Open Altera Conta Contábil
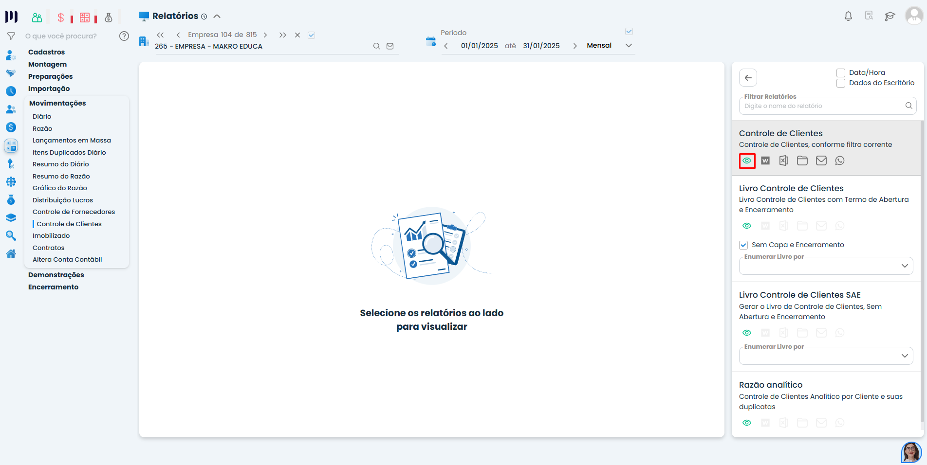The height and width of the screenshot is (465, 927). (x=67, y=260)
